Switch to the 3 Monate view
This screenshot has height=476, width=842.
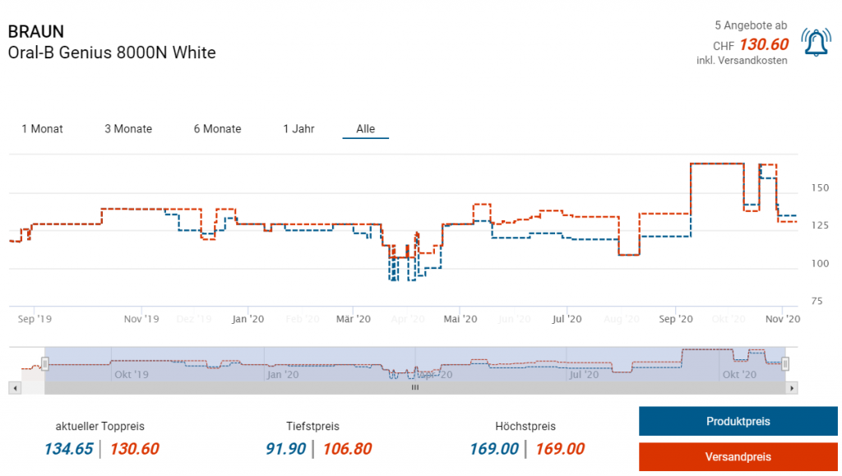click(x=128, y=129)
